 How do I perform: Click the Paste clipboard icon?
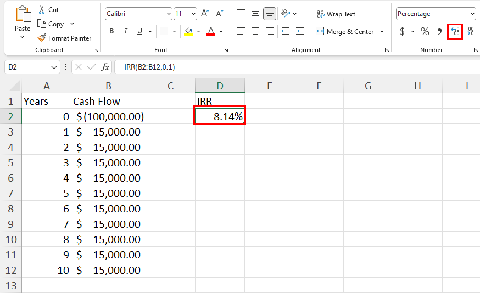(x=23, y=14)
